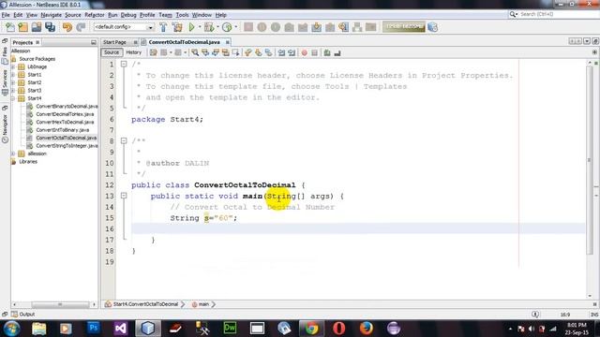Click the Undo toolbar icon
The width and height of the screenshot is (600, 337).
point(67,27)
